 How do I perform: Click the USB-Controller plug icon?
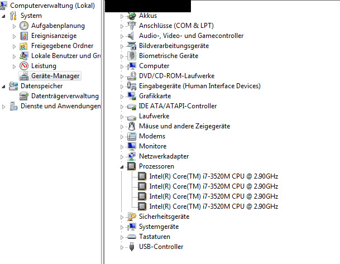click(x=132, y=247)
